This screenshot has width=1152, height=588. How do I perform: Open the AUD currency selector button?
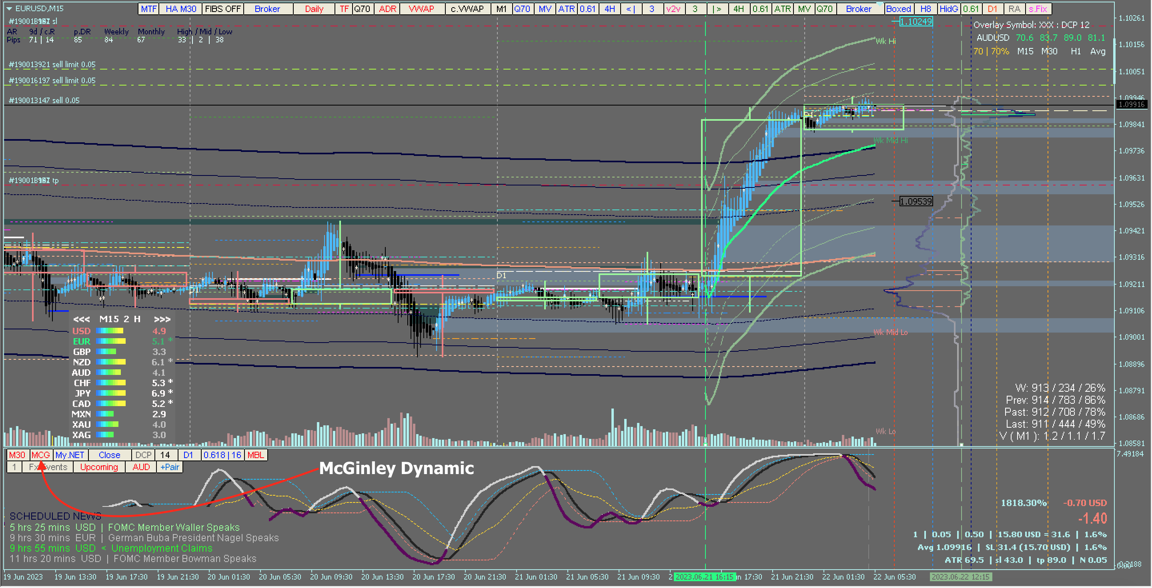[x=141, y=467]
